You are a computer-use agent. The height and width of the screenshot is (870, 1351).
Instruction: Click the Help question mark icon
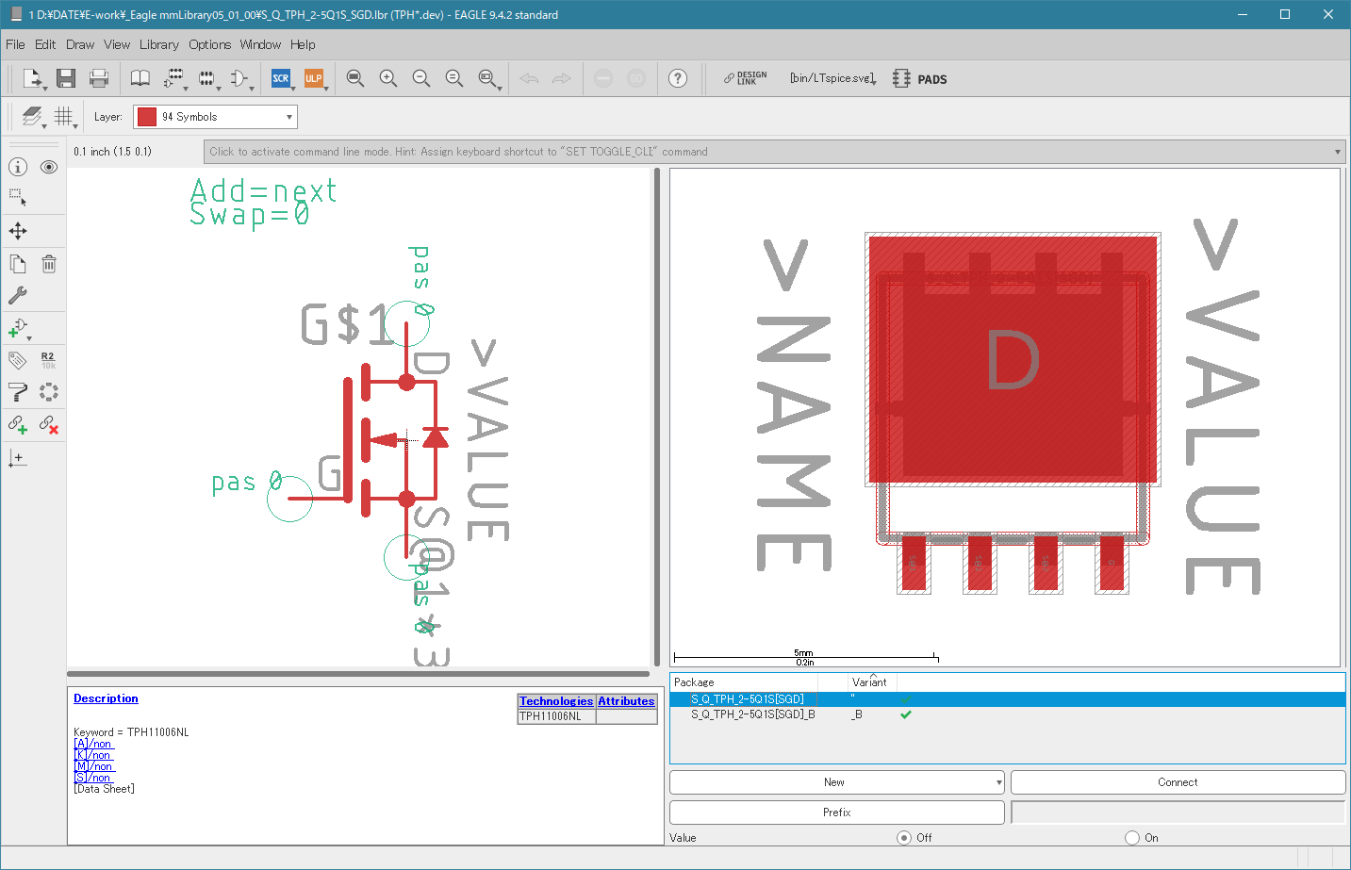coord(678,78)
